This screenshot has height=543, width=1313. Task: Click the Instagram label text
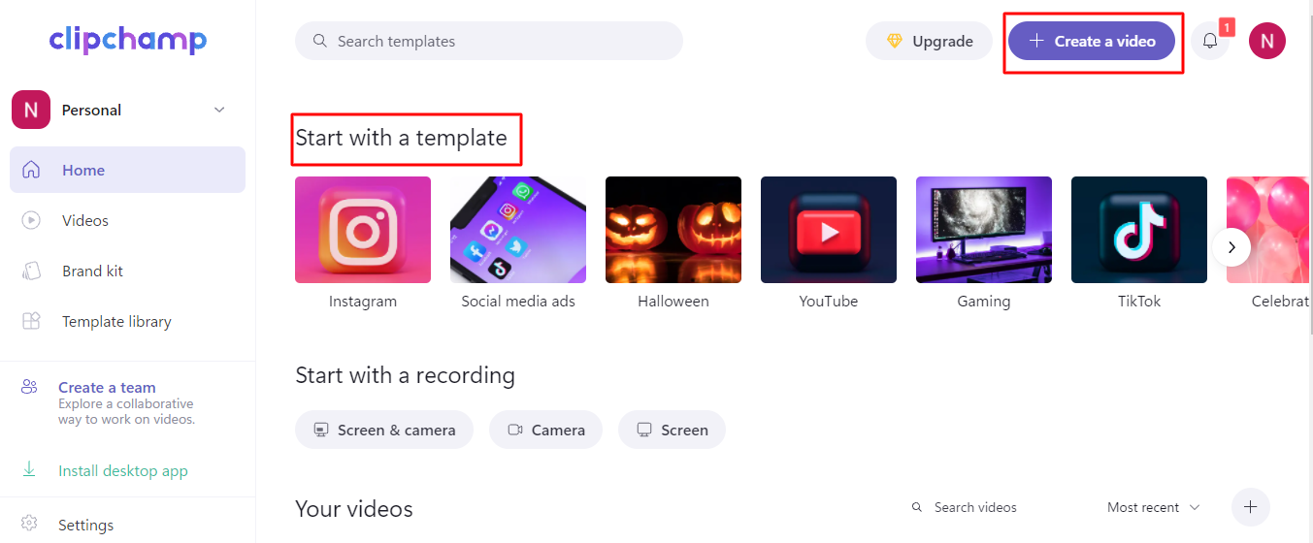(363, 302)
